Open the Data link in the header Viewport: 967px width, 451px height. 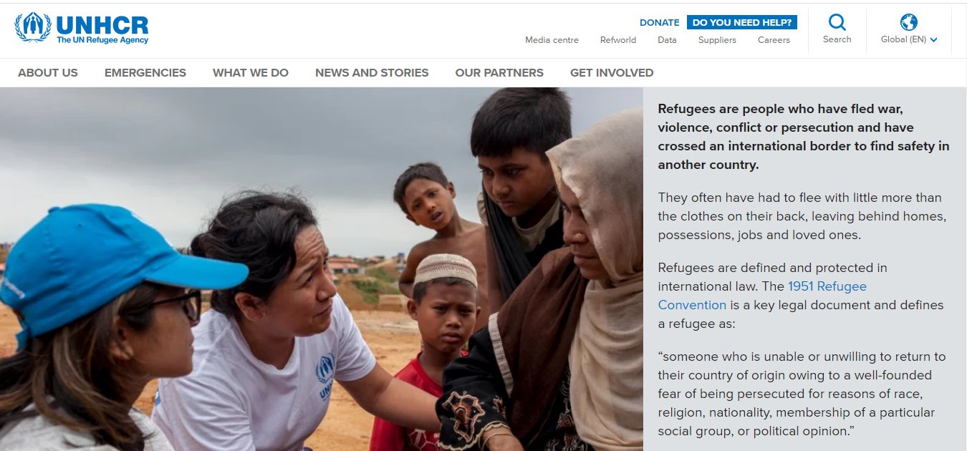(667, 40)
